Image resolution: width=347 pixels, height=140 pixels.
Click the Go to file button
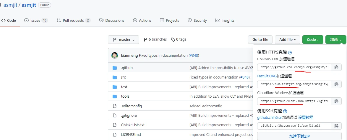(x=260, y=40)
